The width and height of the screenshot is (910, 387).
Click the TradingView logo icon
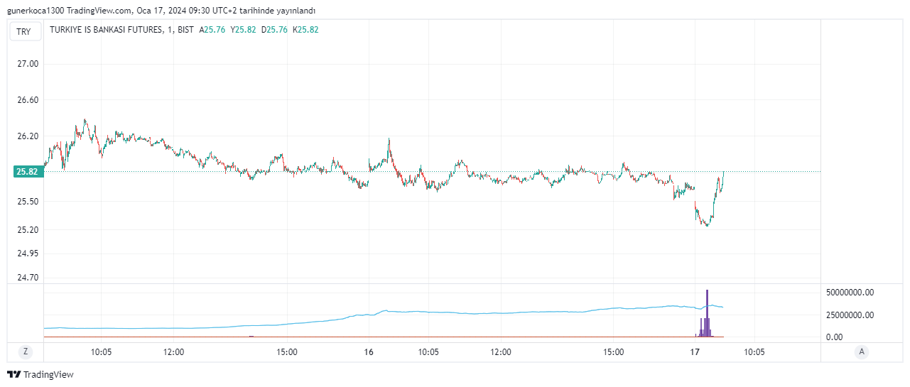(x=14, y=374)
